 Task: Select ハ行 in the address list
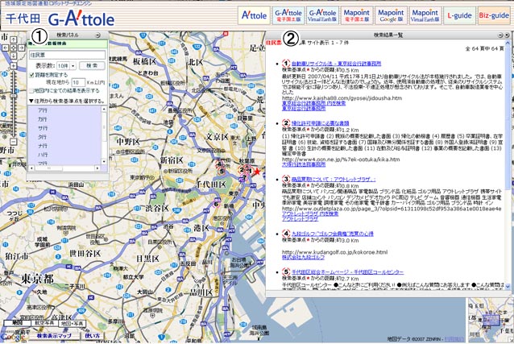(x=43, y=155)
